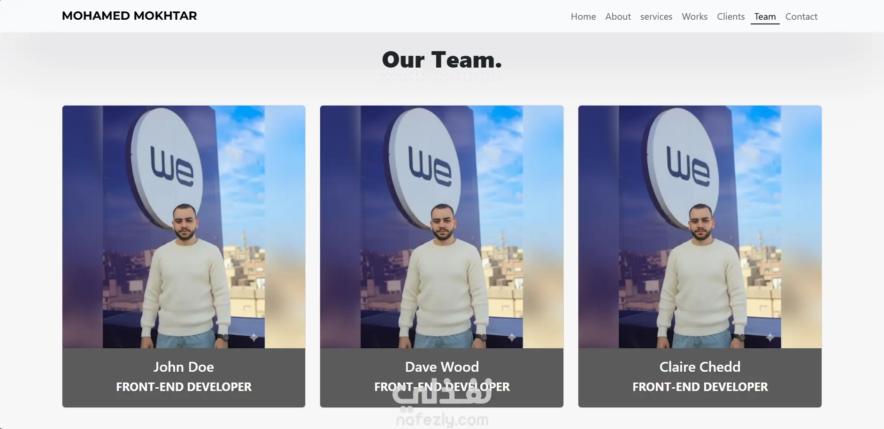This screenshot has width=884, height=429.
Task: Go to the About section
Action: 618,16
